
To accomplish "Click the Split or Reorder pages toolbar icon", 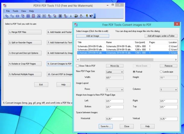I will [12, 16].
